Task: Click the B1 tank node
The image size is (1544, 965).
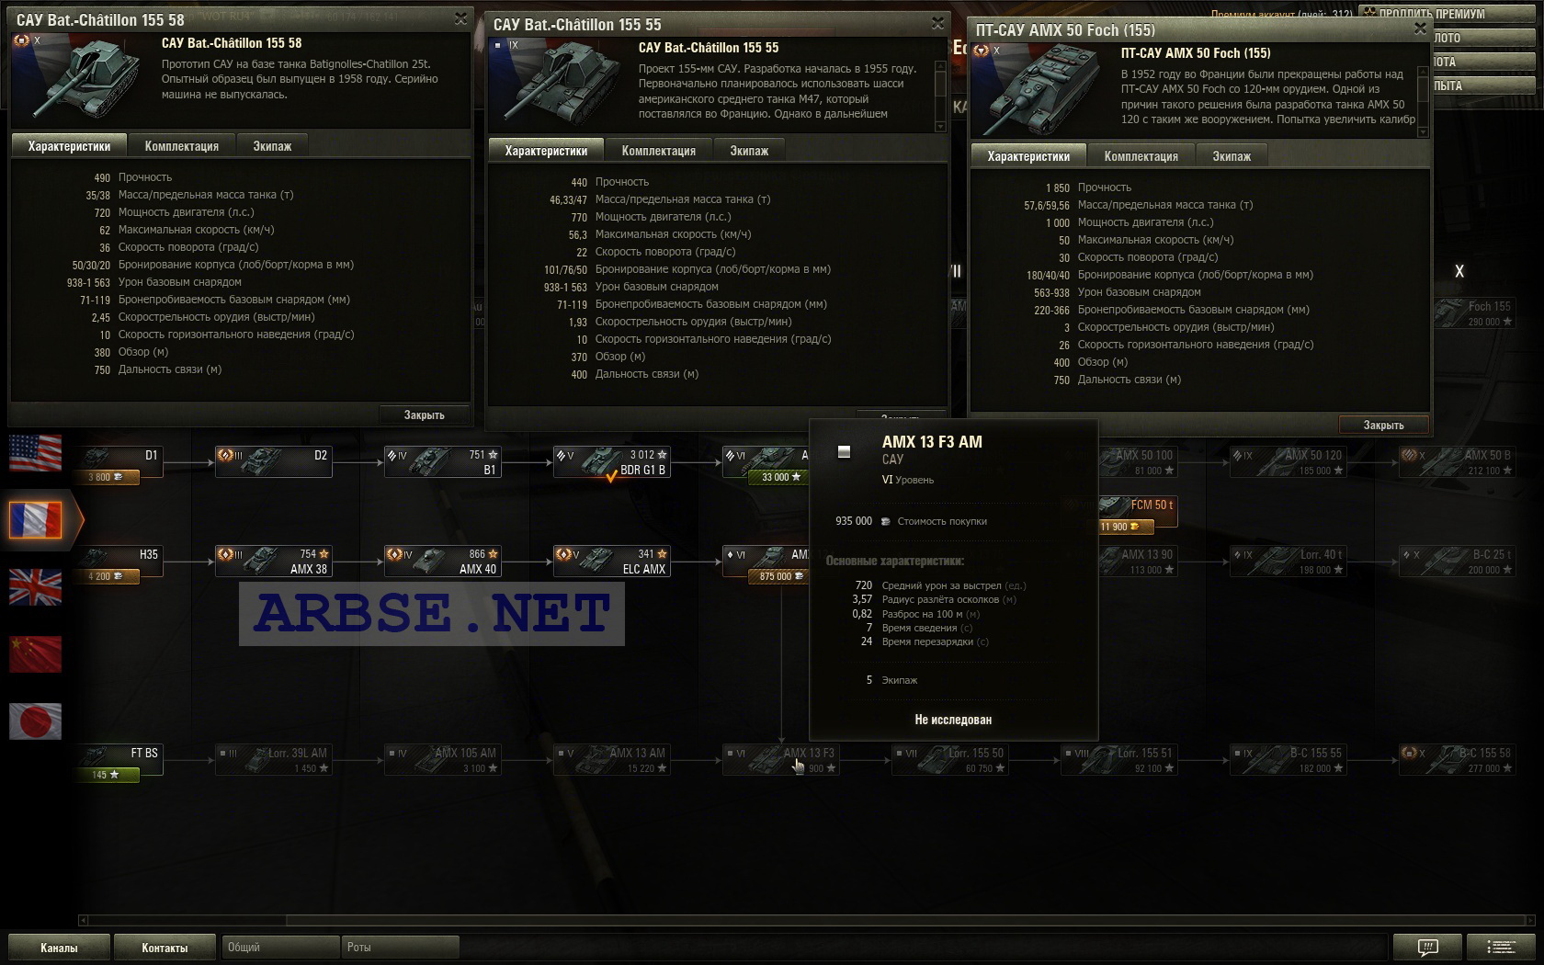Action: [x=442, y=461]
